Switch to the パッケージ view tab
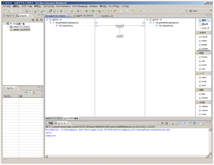The height and width of the screenshot is (165, 214). (9, 16)
